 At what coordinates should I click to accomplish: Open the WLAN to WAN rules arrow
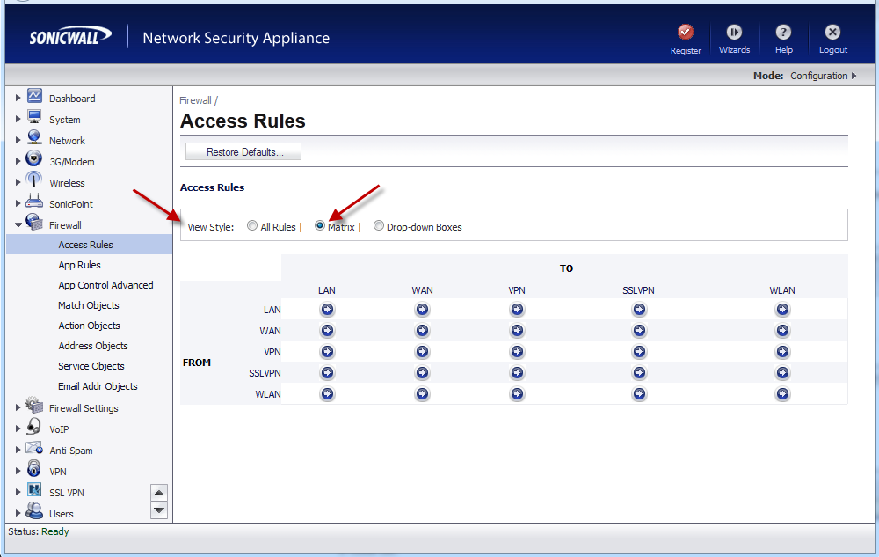click(x=422, y=393)
